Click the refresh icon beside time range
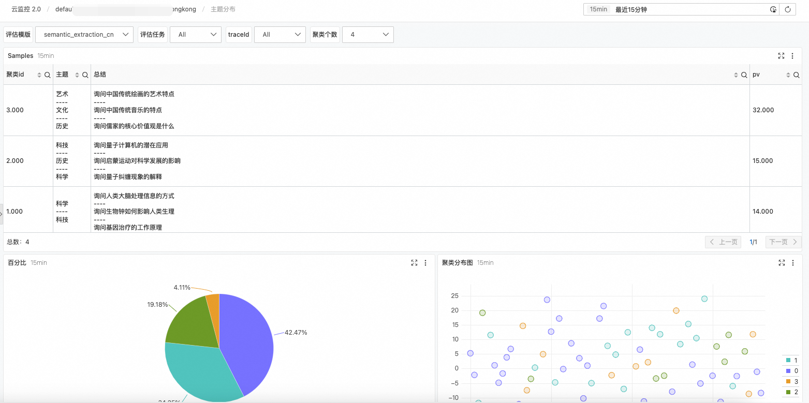The height and width of the screenshot is (403, 809). [788, 9]
